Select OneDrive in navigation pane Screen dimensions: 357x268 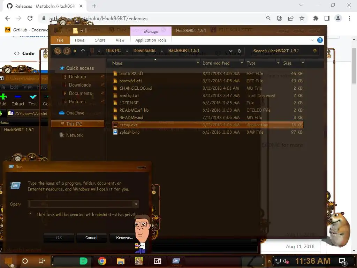(72, 113)
